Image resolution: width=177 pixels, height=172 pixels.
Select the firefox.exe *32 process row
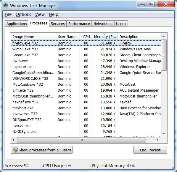click(86, 43)
